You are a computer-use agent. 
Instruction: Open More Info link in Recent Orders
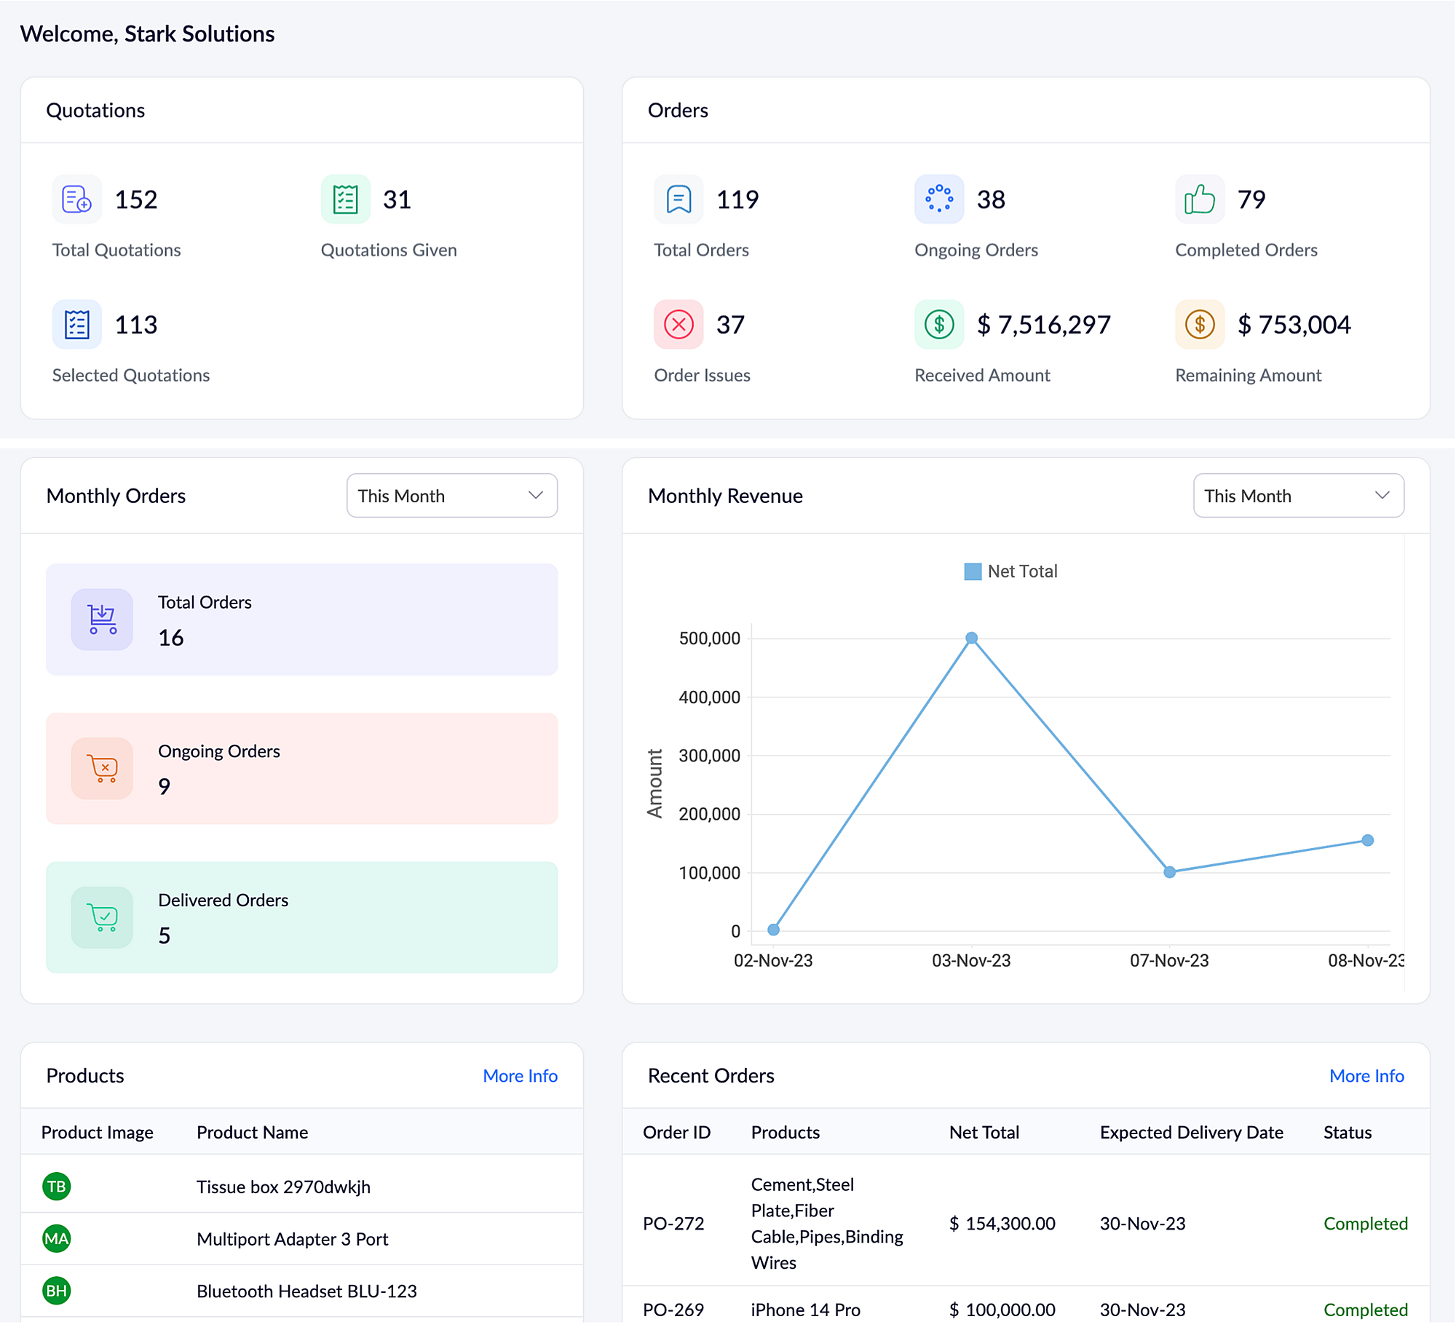point(1366,1076)
